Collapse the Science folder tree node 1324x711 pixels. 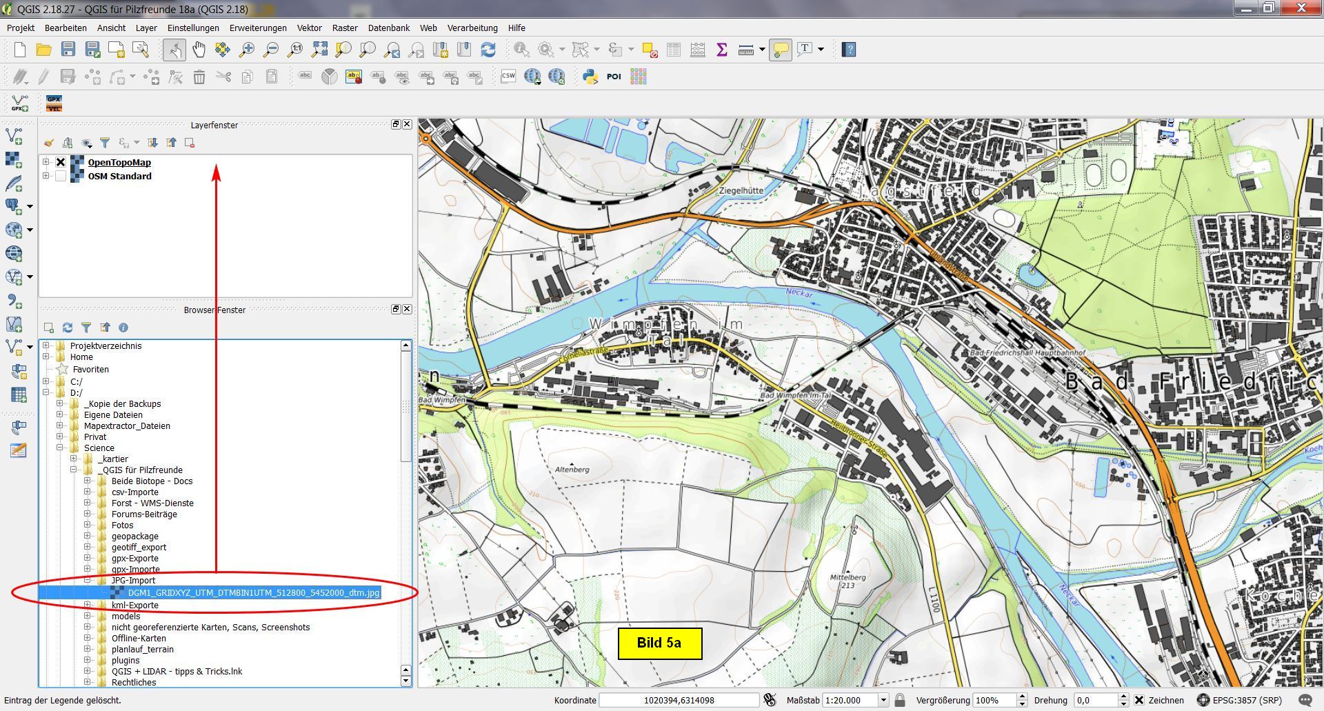60,448
